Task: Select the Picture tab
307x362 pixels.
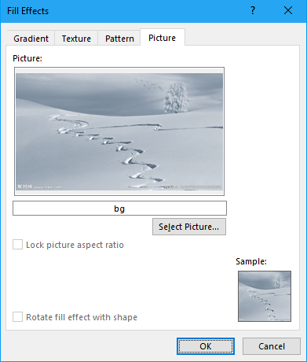Action: 163,38
